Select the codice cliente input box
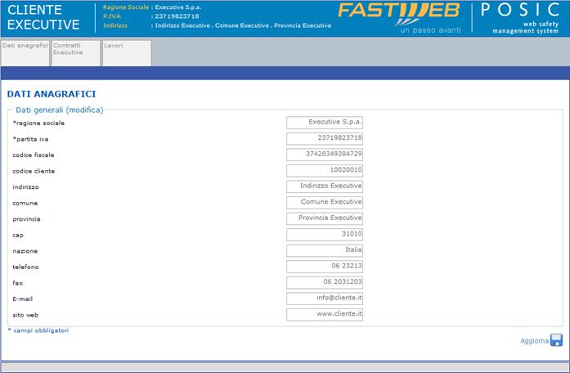This screenshot has height=373, width=570. [x=325, y=170]
